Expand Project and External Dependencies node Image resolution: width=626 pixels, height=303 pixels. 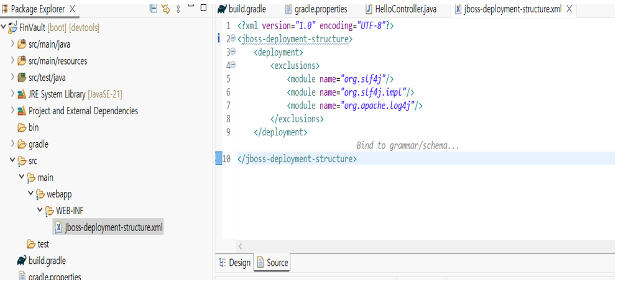13,110
